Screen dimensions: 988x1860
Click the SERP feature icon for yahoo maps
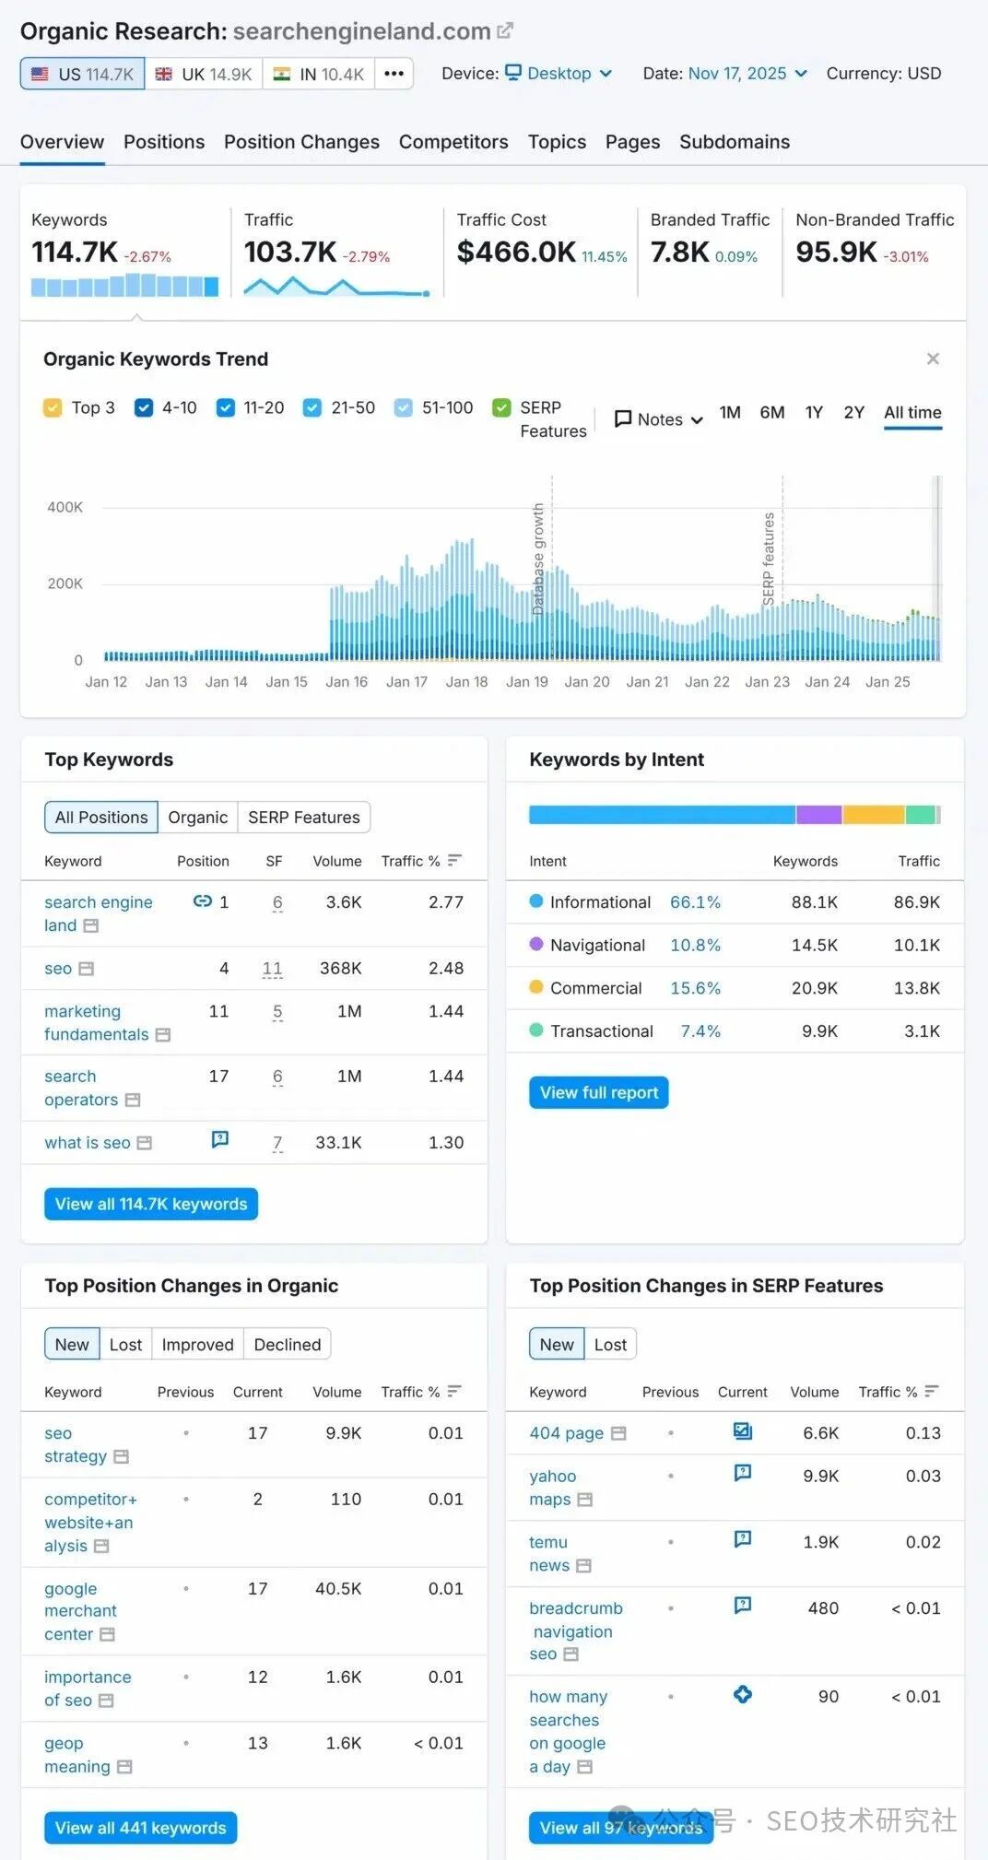coord(742,1473)
